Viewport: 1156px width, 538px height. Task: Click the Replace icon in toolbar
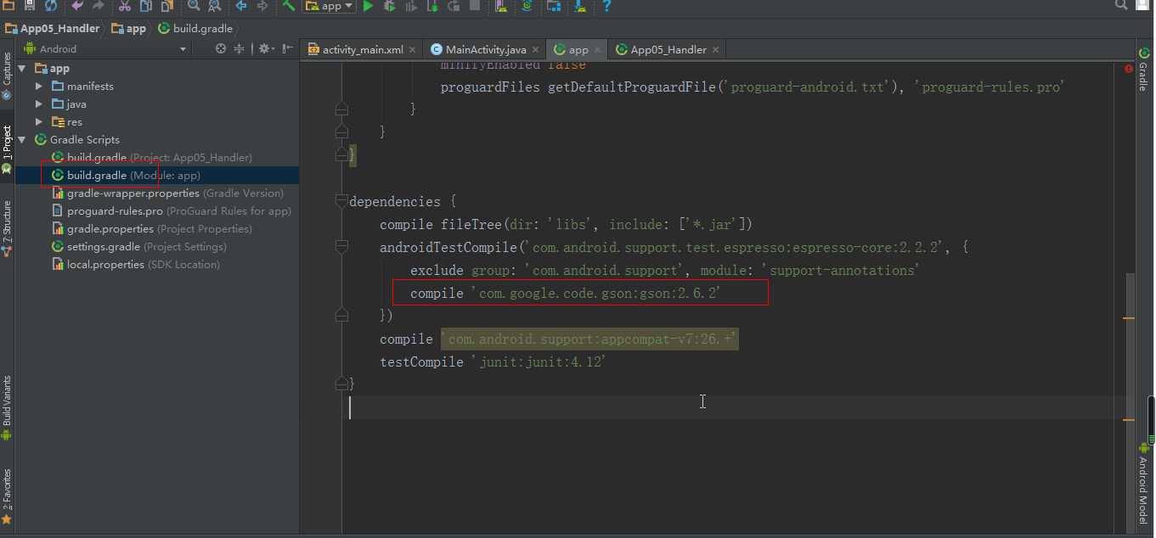coord(214,5)
